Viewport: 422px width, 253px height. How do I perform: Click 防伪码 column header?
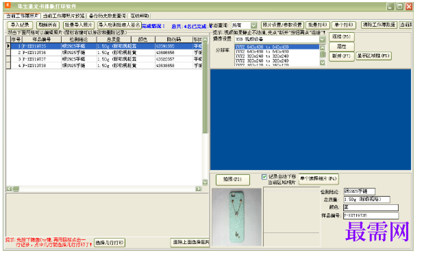pyautogui.click(x=174, y=40)
